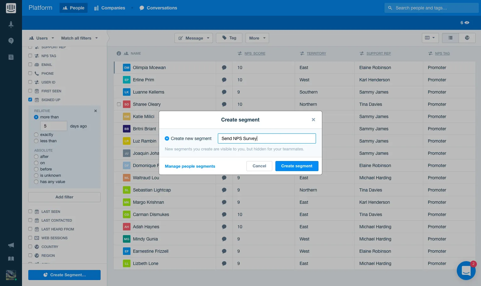Screen dimensions: 481x286
Task: Click the info icon beside Name header
Action: (119, 53)
